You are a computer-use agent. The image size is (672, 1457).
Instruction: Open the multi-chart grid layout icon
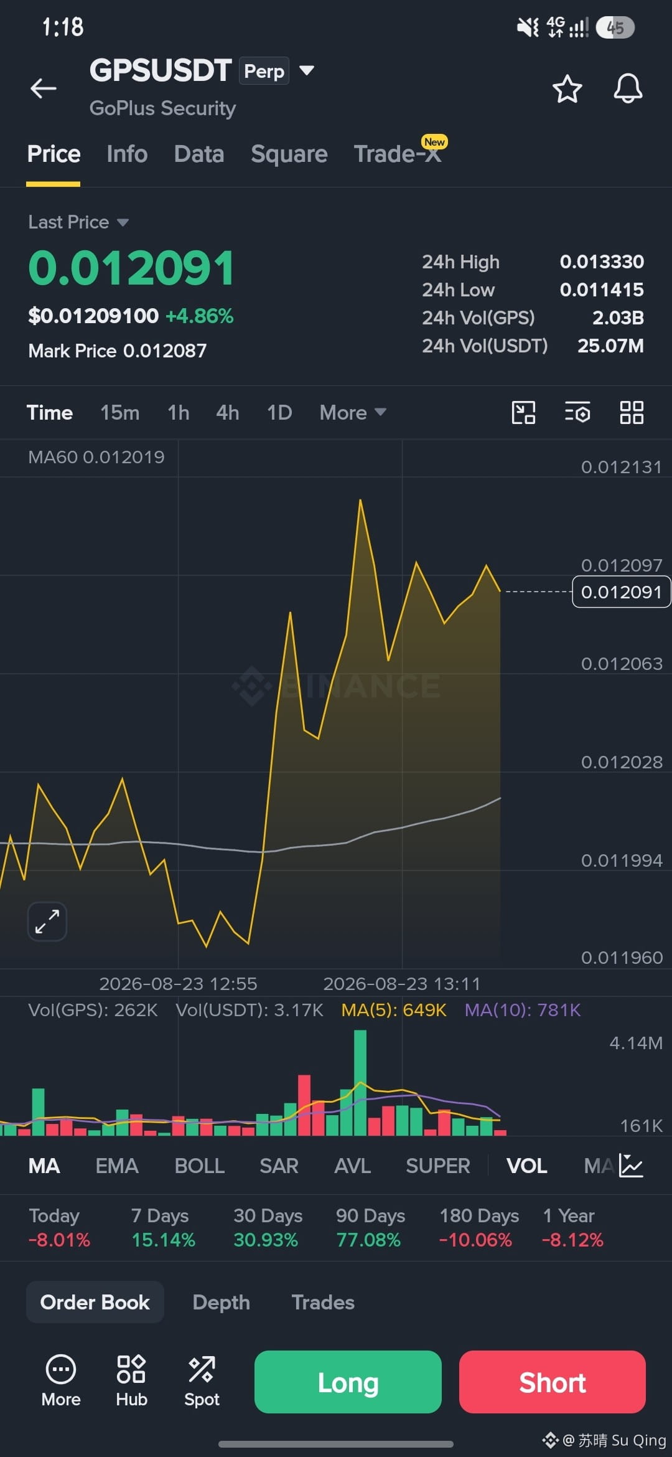(632, 412)
